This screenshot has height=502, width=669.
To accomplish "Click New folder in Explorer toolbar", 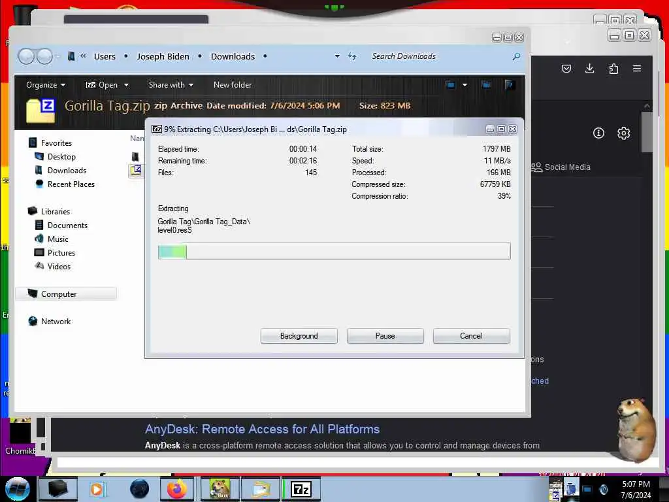I will pyautogui.click(x=233, y=85).
